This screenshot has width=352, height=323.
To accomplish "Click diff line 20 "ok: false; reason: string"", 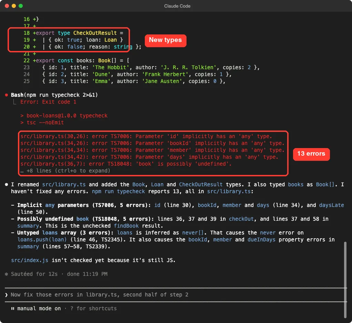I will [x=82, y=47].
